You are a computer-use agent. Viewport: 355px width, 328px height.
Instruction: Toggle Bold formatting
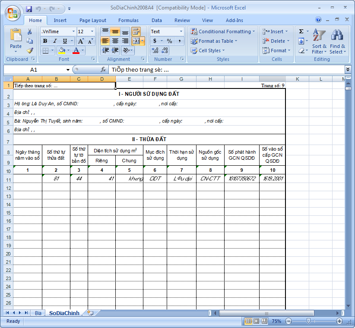pos(45,41)
